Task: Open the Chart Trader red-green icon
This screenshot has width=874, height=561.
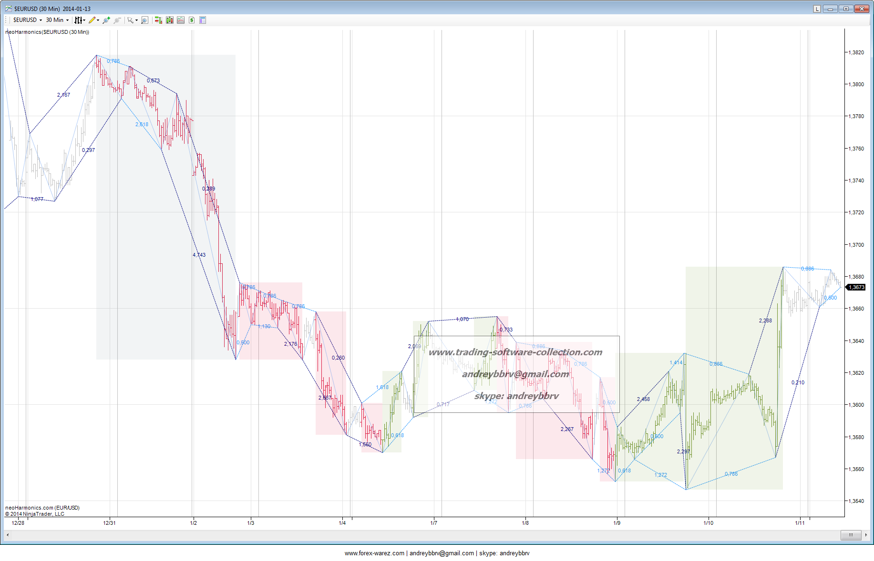Action: point(158,20)
